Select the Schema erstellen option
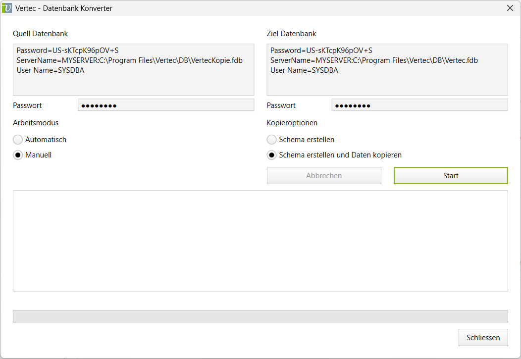The height and width of the screenshot is (359, 521). point(272,140)
